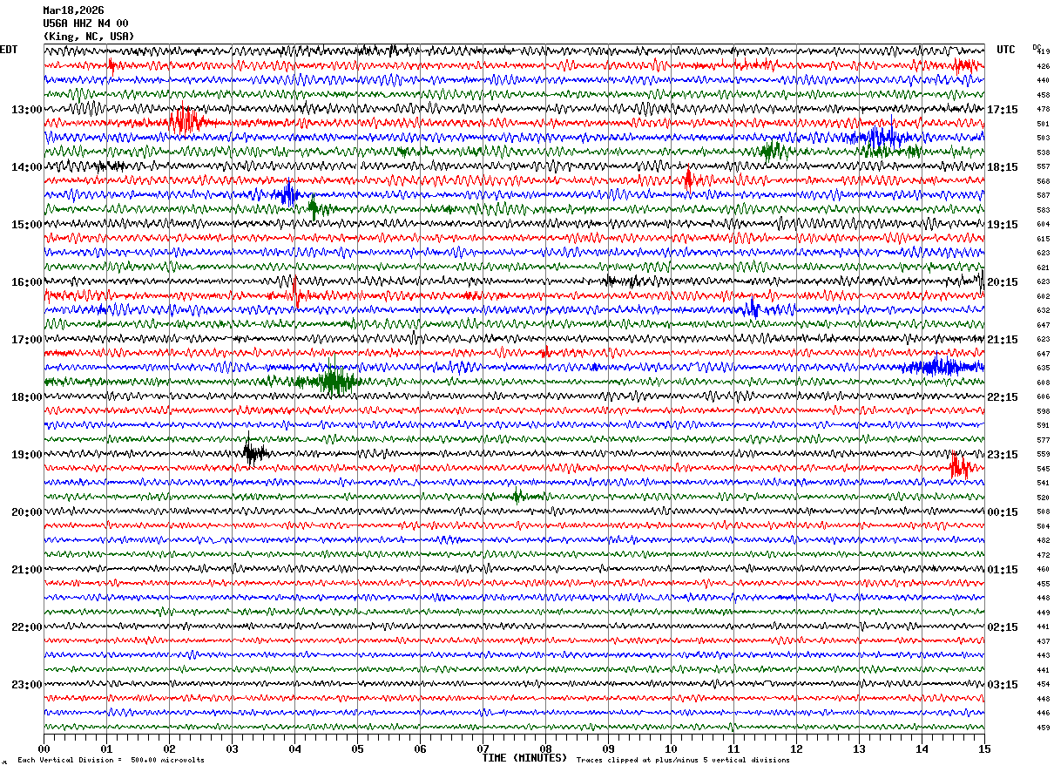
Task: Click the 16:00 EDT hour label
Action: click(27, 282)
